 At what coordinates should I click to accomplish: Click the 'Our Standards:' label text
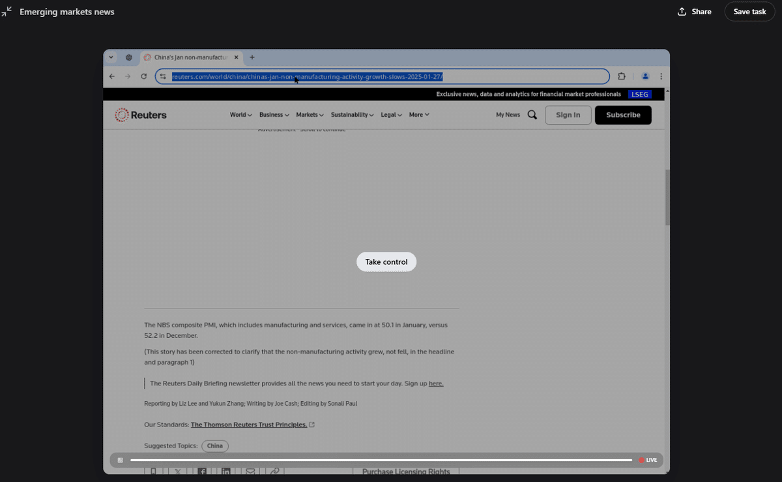coord(166,425)
